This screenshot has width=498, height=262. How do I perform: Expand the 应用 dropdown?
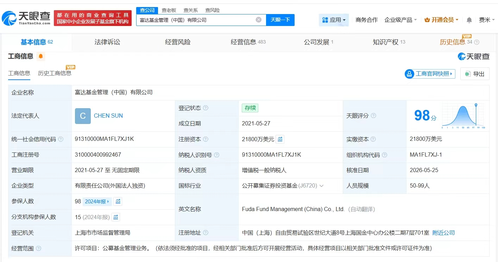click(x=334, y=20)
